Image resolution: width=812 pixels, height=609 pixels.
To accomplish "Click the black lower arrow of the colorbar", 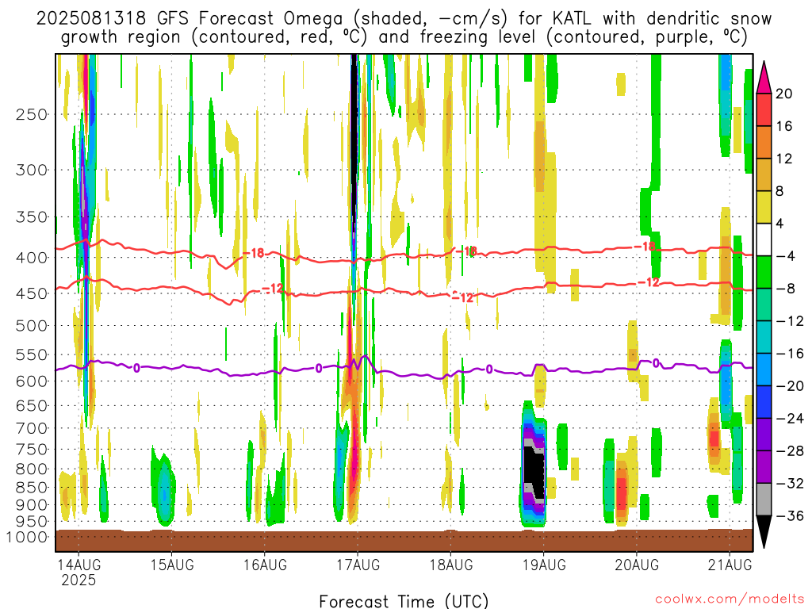I will (764, 530).
